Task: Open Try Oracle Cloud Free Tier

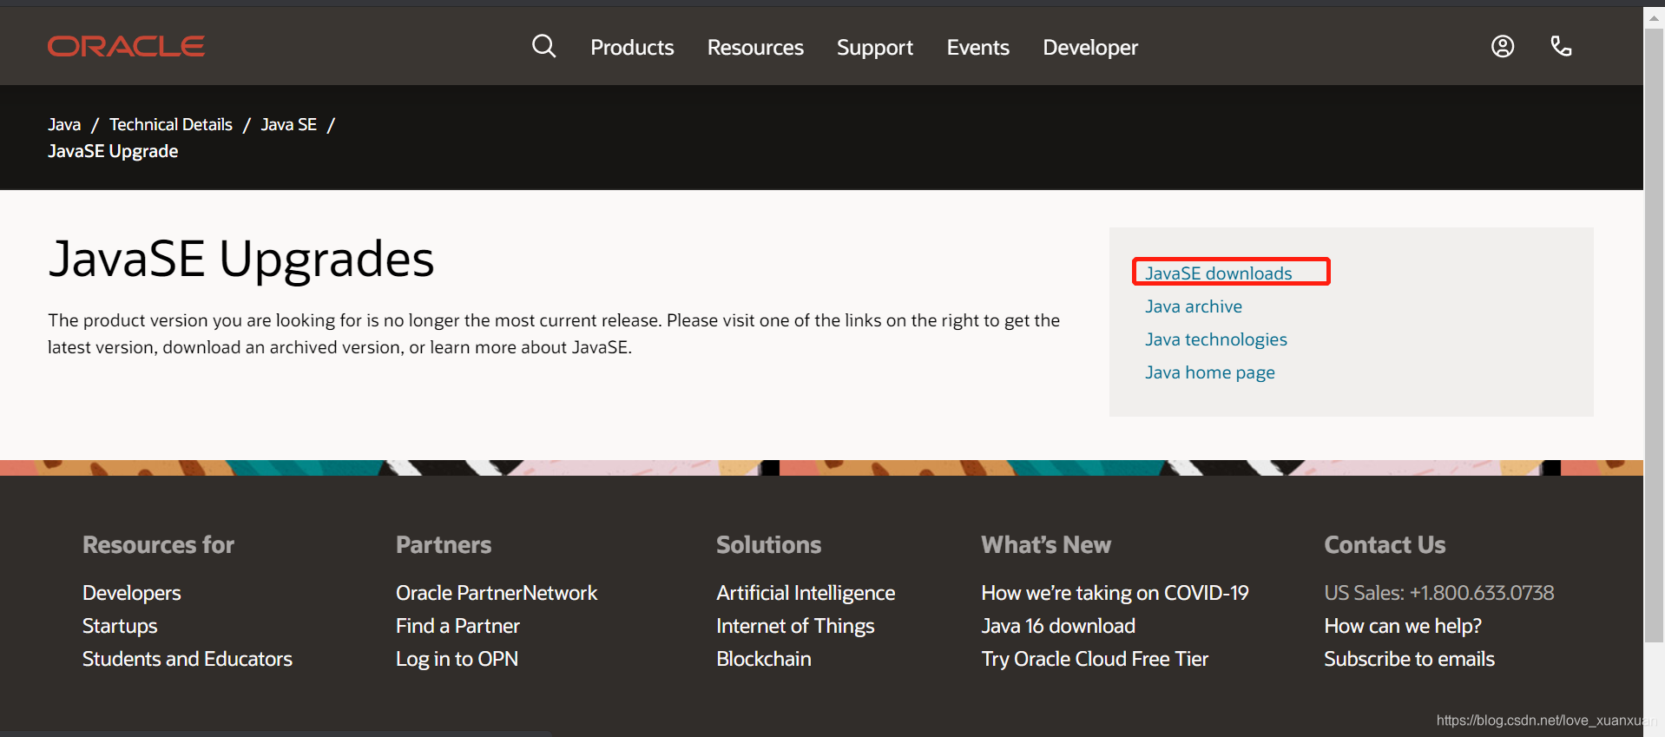Action: pyautogui.click(x=1095, y=659)
